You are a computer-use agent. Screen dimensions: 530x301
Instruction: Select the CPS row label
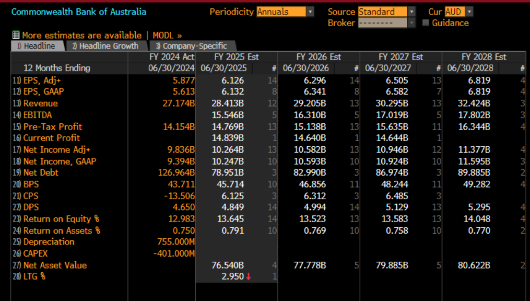31,196
